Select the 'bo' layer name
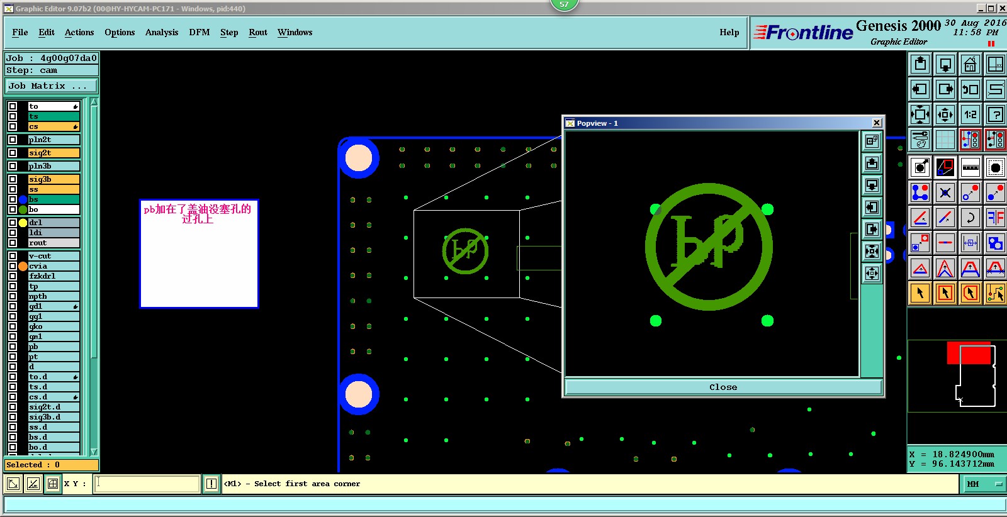This screenshot has height=517, width=1007. (x=54, y=209)
